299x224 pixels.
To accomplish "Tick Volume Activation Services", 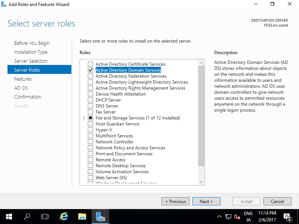I will [90, 171].
